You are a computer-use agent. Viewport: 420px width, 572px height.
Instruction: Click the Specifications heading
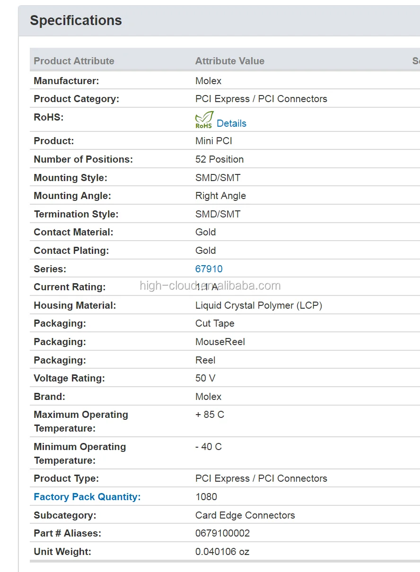pos(76,20)
